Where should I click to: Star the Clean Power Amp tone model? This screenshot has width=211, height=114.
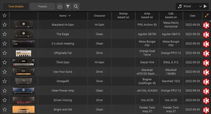4,91
